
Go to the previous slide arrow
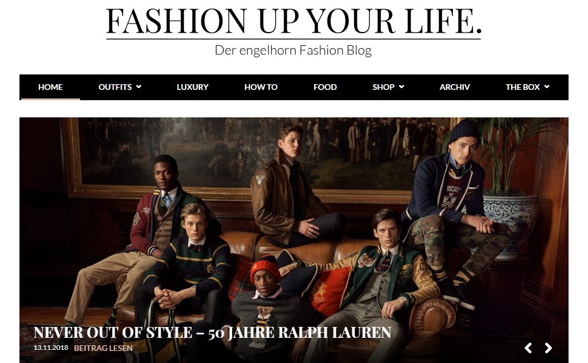coord(528,348)
